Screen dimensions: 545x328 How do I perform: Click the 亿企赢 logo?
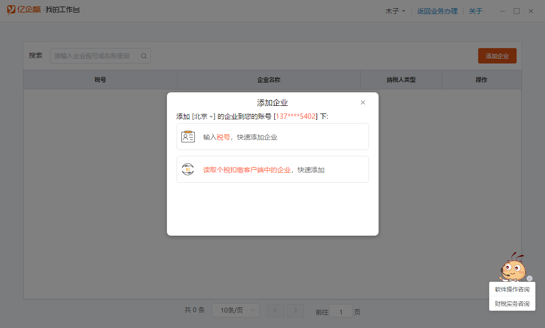coord(24,11)
